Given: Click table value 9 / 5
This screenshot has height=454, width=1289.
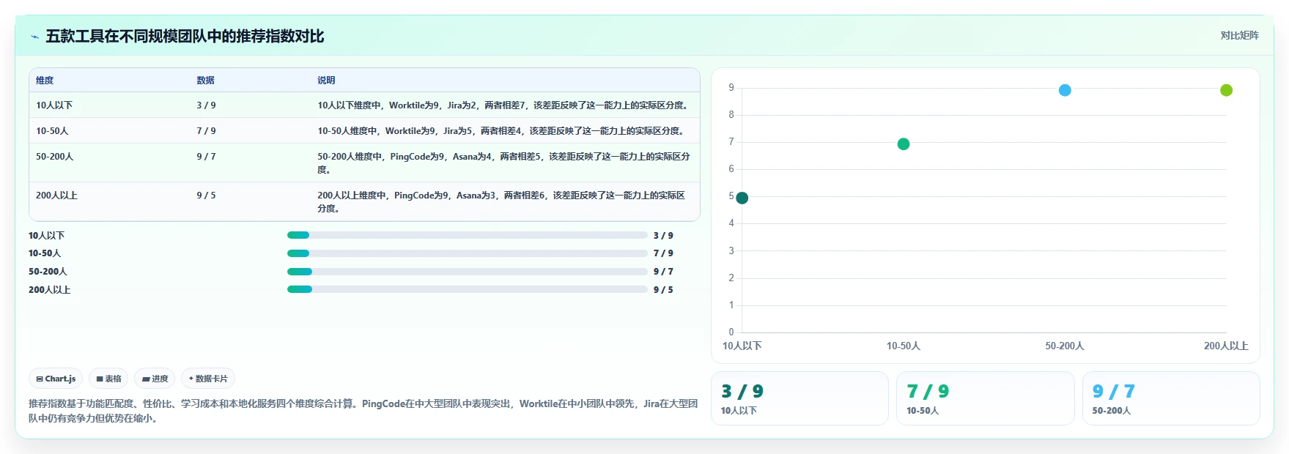Looking at the screenshot, I should [206, 196].
